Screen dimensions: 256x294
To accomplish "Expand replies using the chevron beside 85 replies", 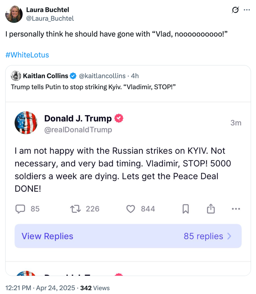I will pos(229,236).
